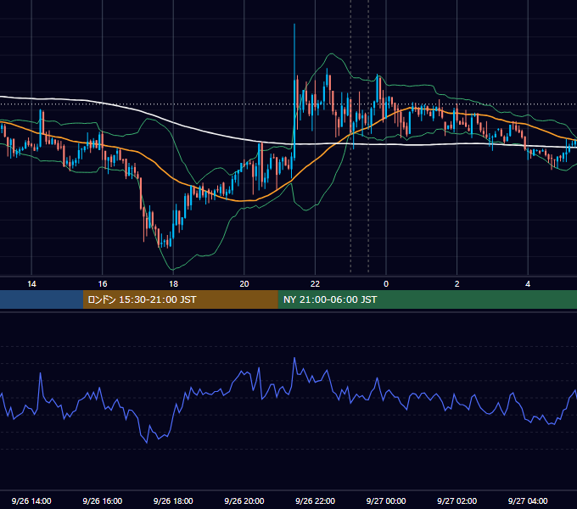
Task: Click the oscillator trough near 17:15
Action: pos(147,442)
